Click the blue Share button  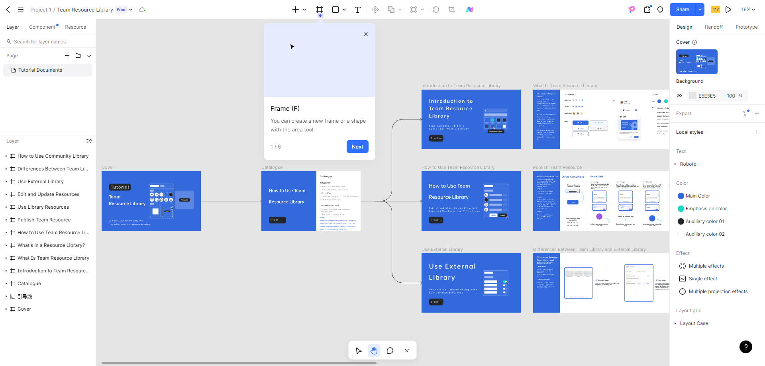pyautogui.click(x=682, y=10)
